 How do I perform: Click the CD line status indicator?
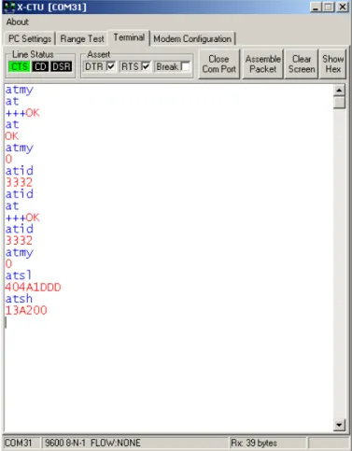[x=41, y=66]
